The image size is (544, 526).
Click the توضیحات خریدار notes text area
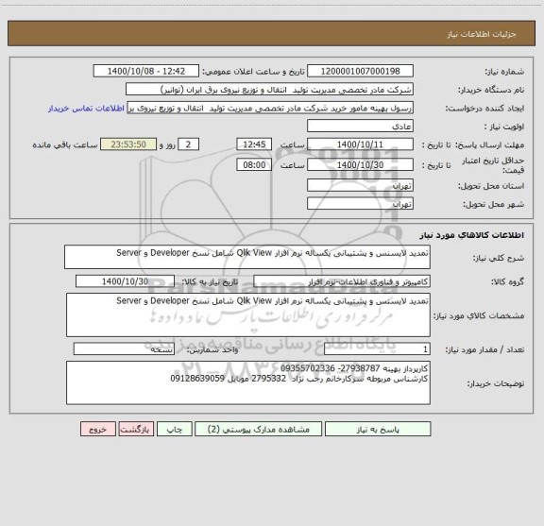[x=248, y=382]
